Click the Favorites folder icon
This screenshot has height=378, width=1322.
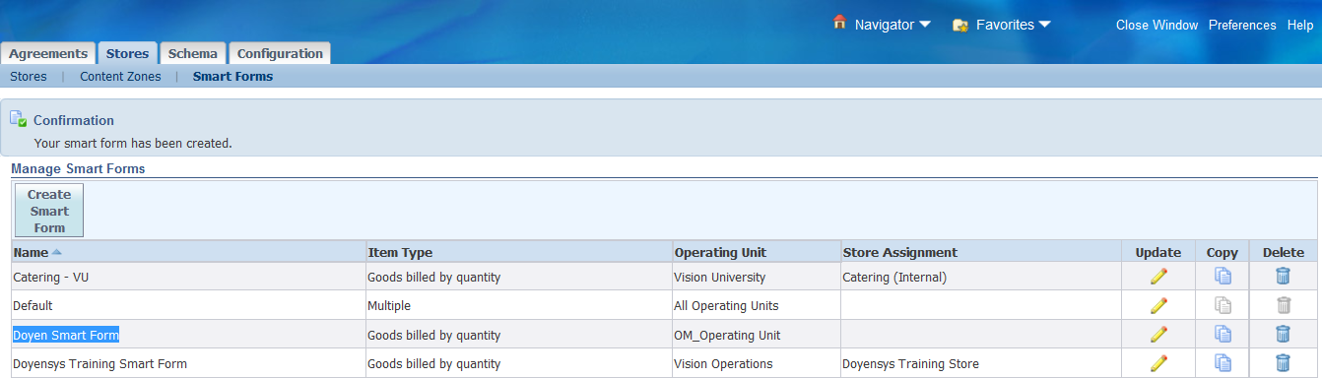960,25
